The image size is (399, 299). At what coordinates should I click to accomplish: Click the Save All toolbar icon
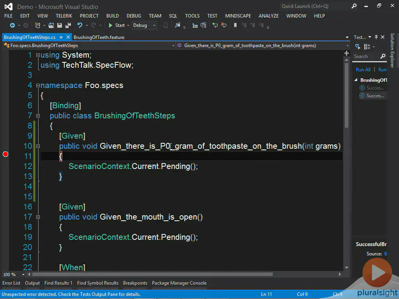pyautogui.click(x=68, y=25)
